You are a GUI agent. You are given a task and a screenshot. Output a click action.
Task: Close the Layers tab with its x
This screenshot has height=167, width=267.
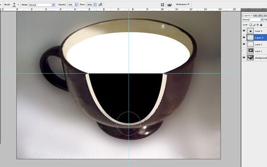click(x=252, y=16)
